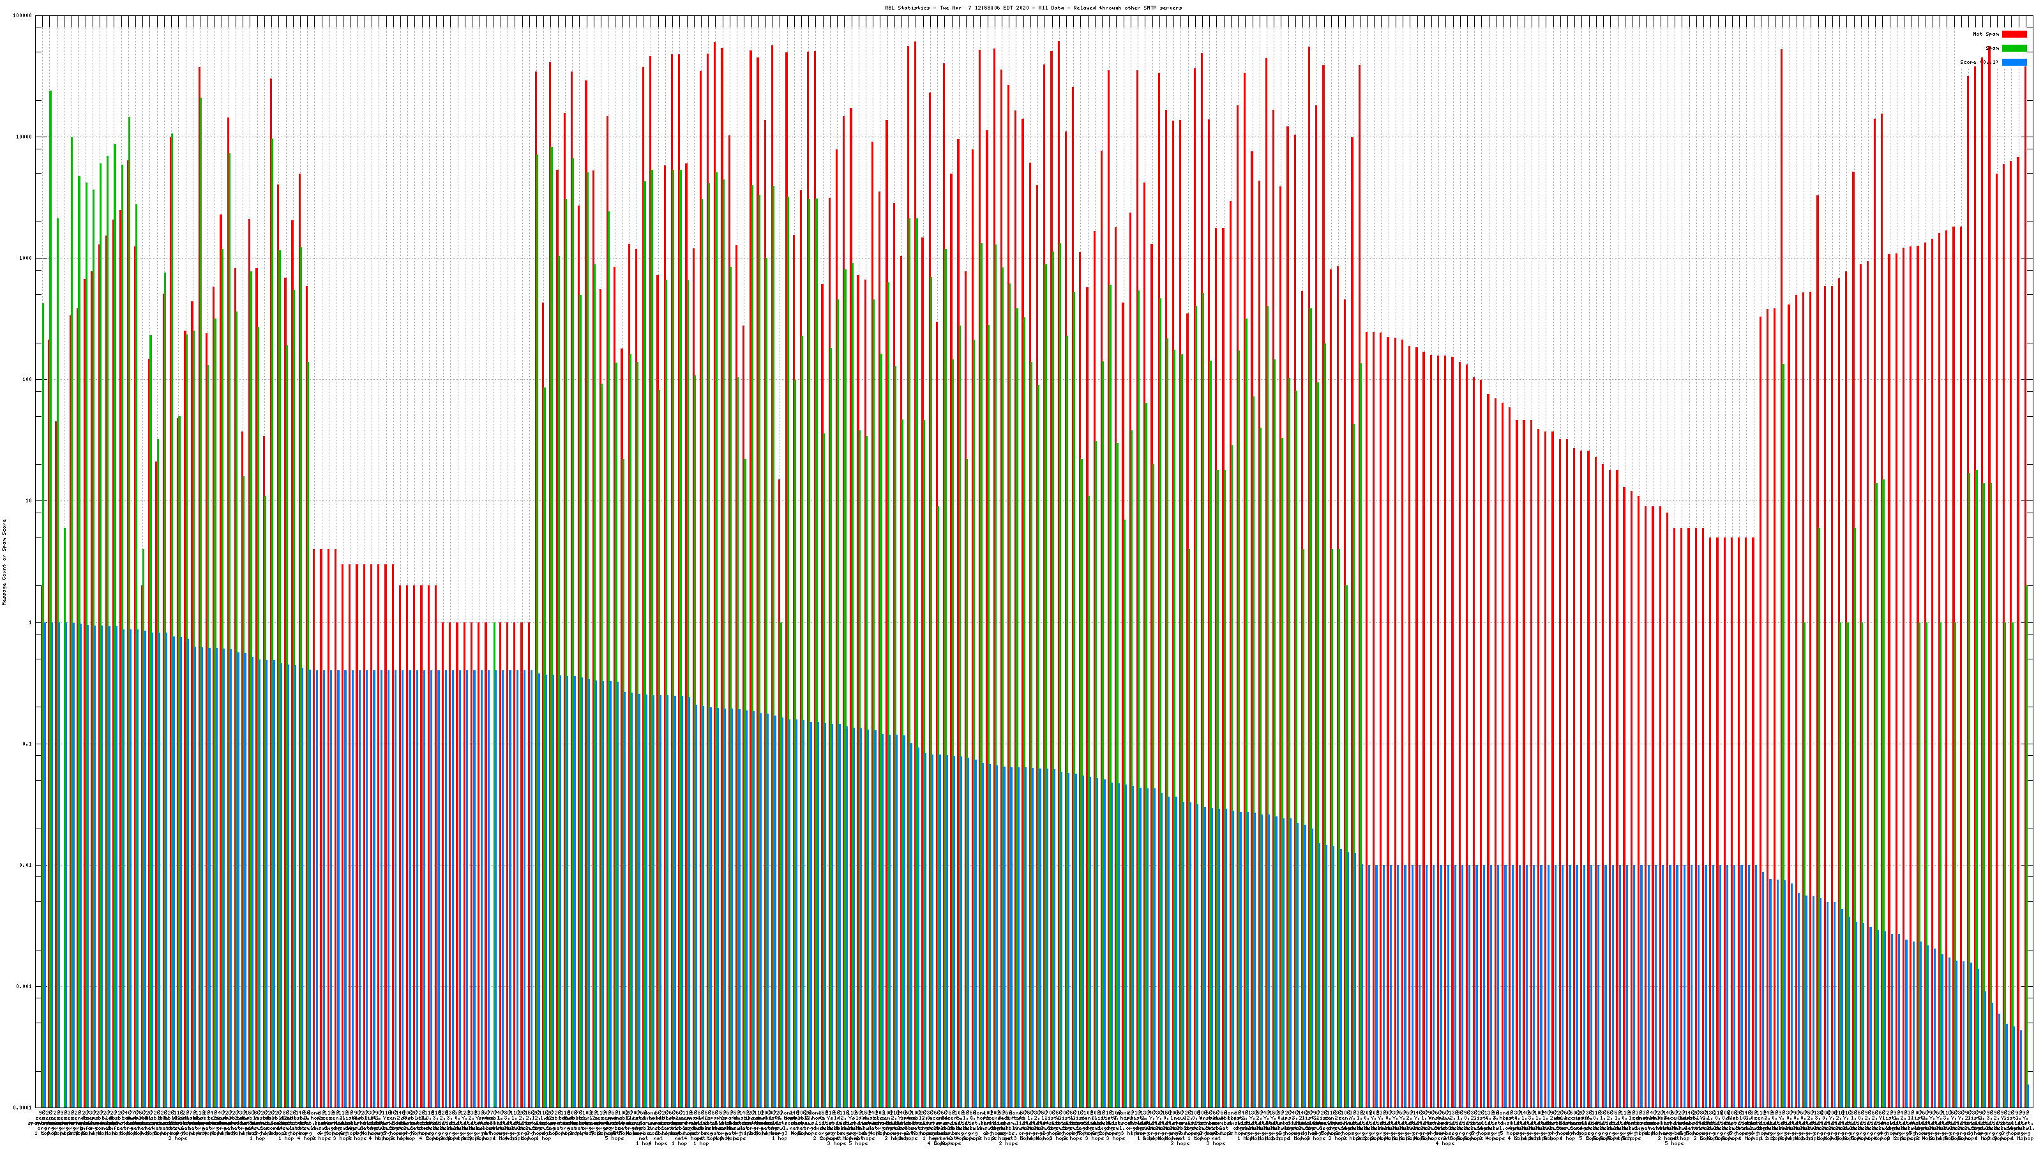This screenshot has height=1149, width=2043.
Task: Click the 0.1 y-axis tick label
Action: [27, 744]
